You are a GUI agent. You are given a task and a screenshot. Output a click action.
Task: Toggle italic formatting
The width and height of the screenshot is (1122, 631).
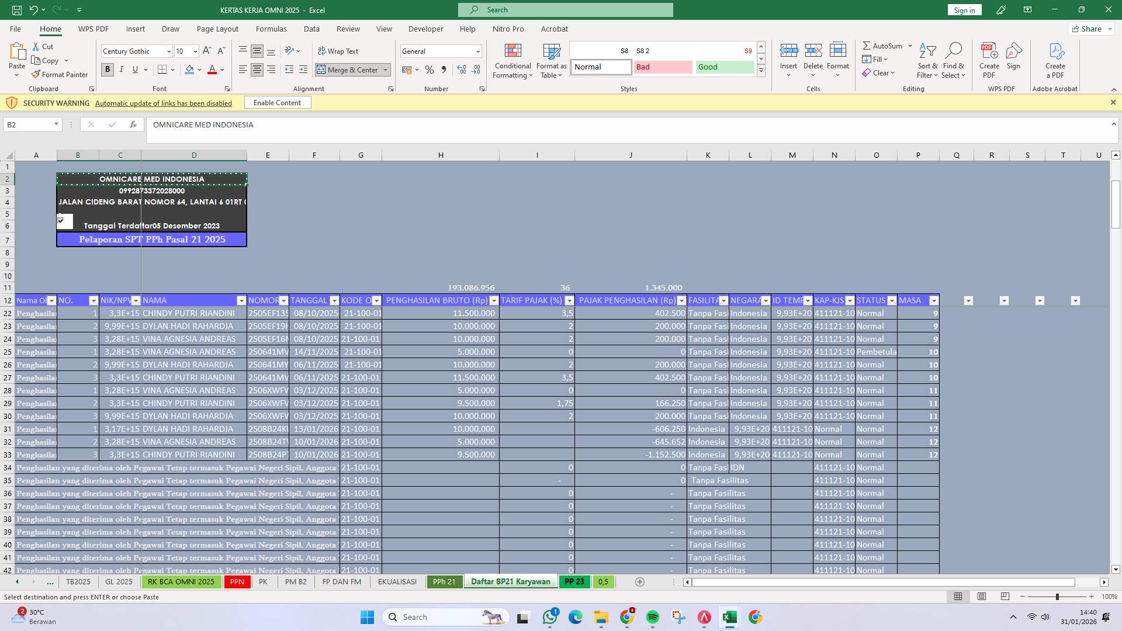[x=122, y=69]
